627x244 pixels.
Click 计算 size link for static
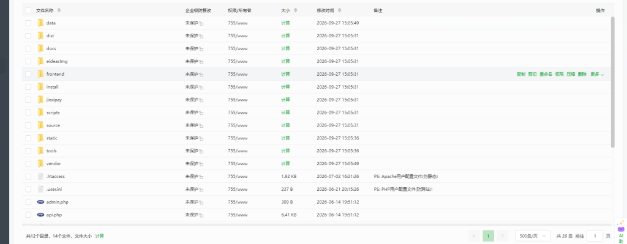[x=285, y=138]
